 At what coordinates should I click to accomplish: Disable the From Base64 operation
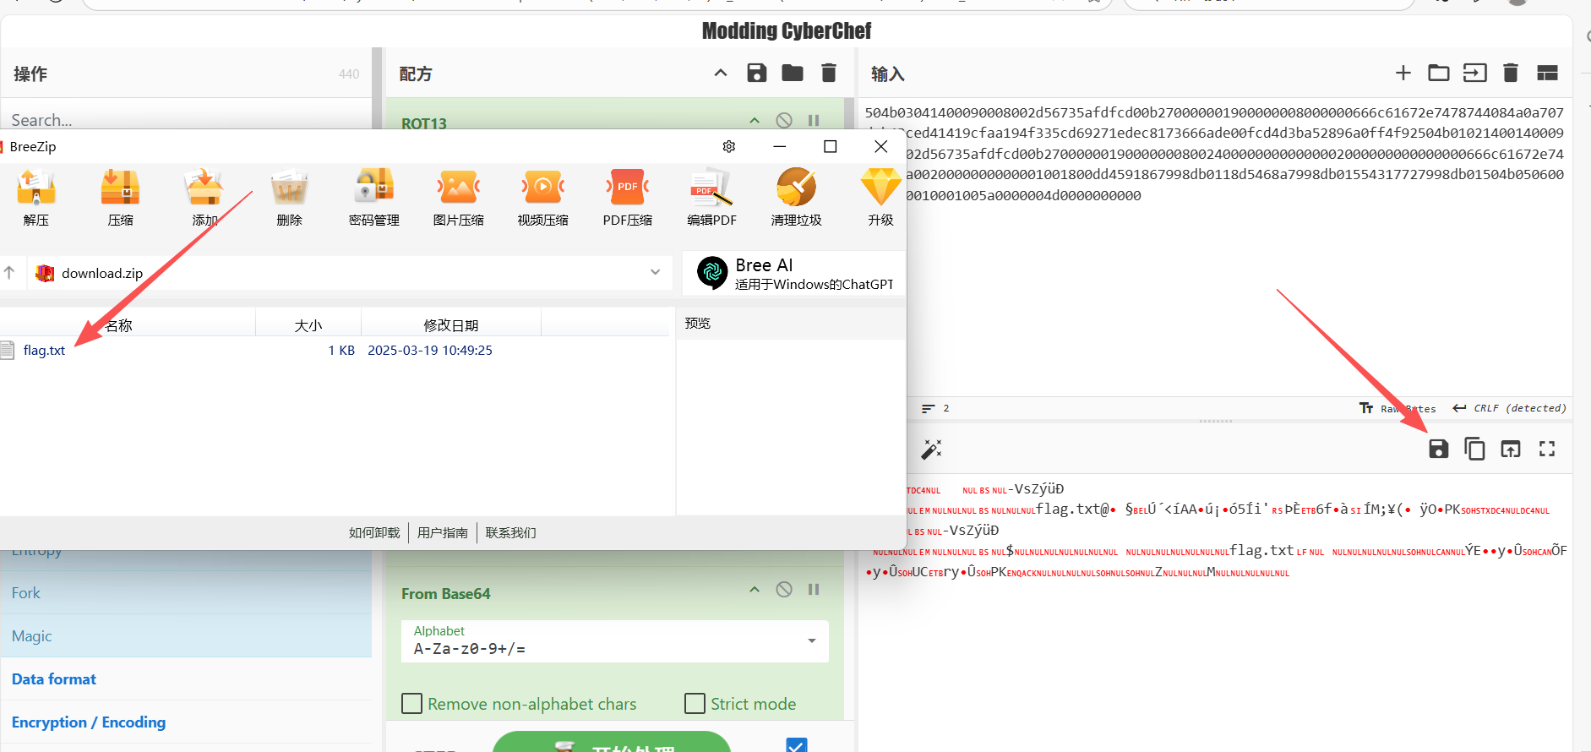click(784, 589)
